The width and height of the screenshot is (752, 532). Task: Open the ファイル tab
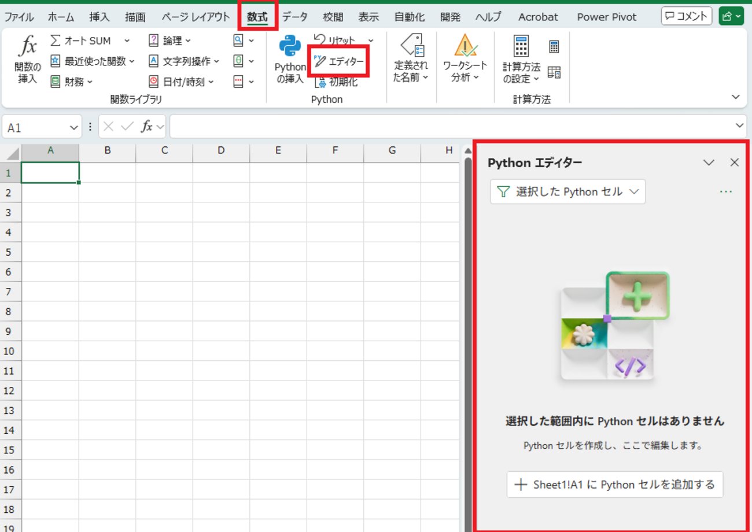pos(19,17)
